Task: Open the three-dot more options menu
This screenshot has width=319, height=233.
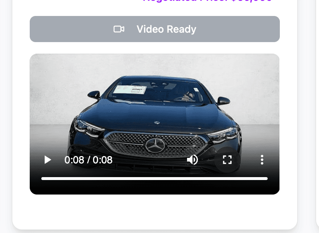Action: (262, 160)
